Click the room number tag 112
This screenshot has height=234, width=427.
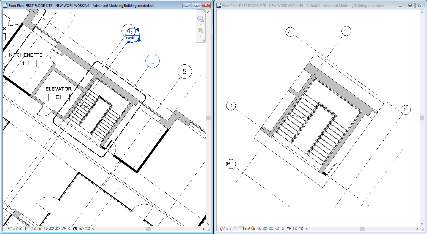[x=26, y=63]
